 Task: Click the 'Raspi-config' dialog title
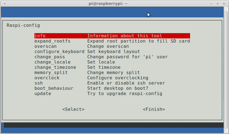tap(23, 25)
